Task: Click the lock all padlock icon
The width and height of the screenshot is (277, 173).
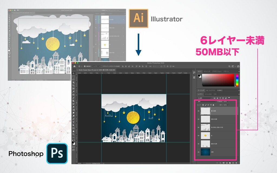Action: tap(213, 105)
